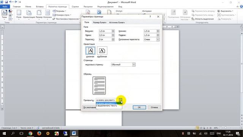Switch to Print Layout view icon
Screen dimensions: 243x137
[197, 128]
